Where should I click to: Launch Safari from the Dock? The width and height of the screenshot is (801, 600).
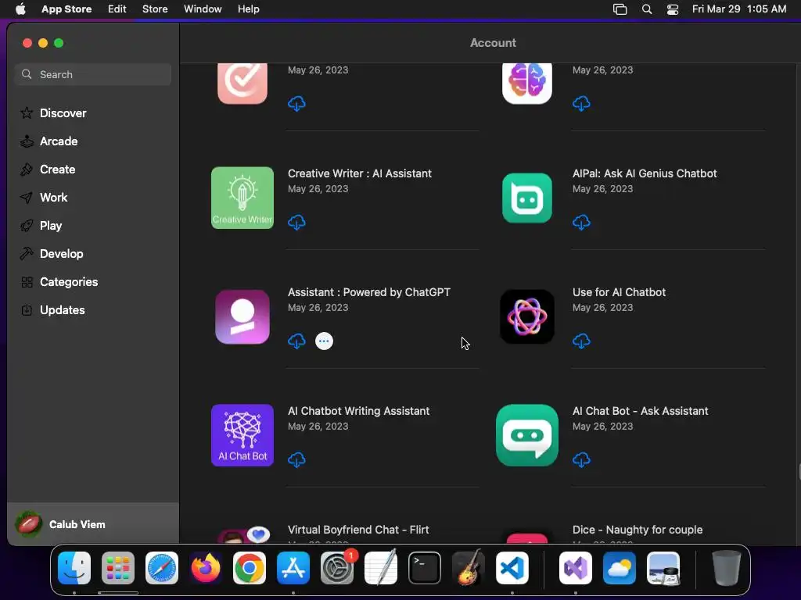coord(162,568)
